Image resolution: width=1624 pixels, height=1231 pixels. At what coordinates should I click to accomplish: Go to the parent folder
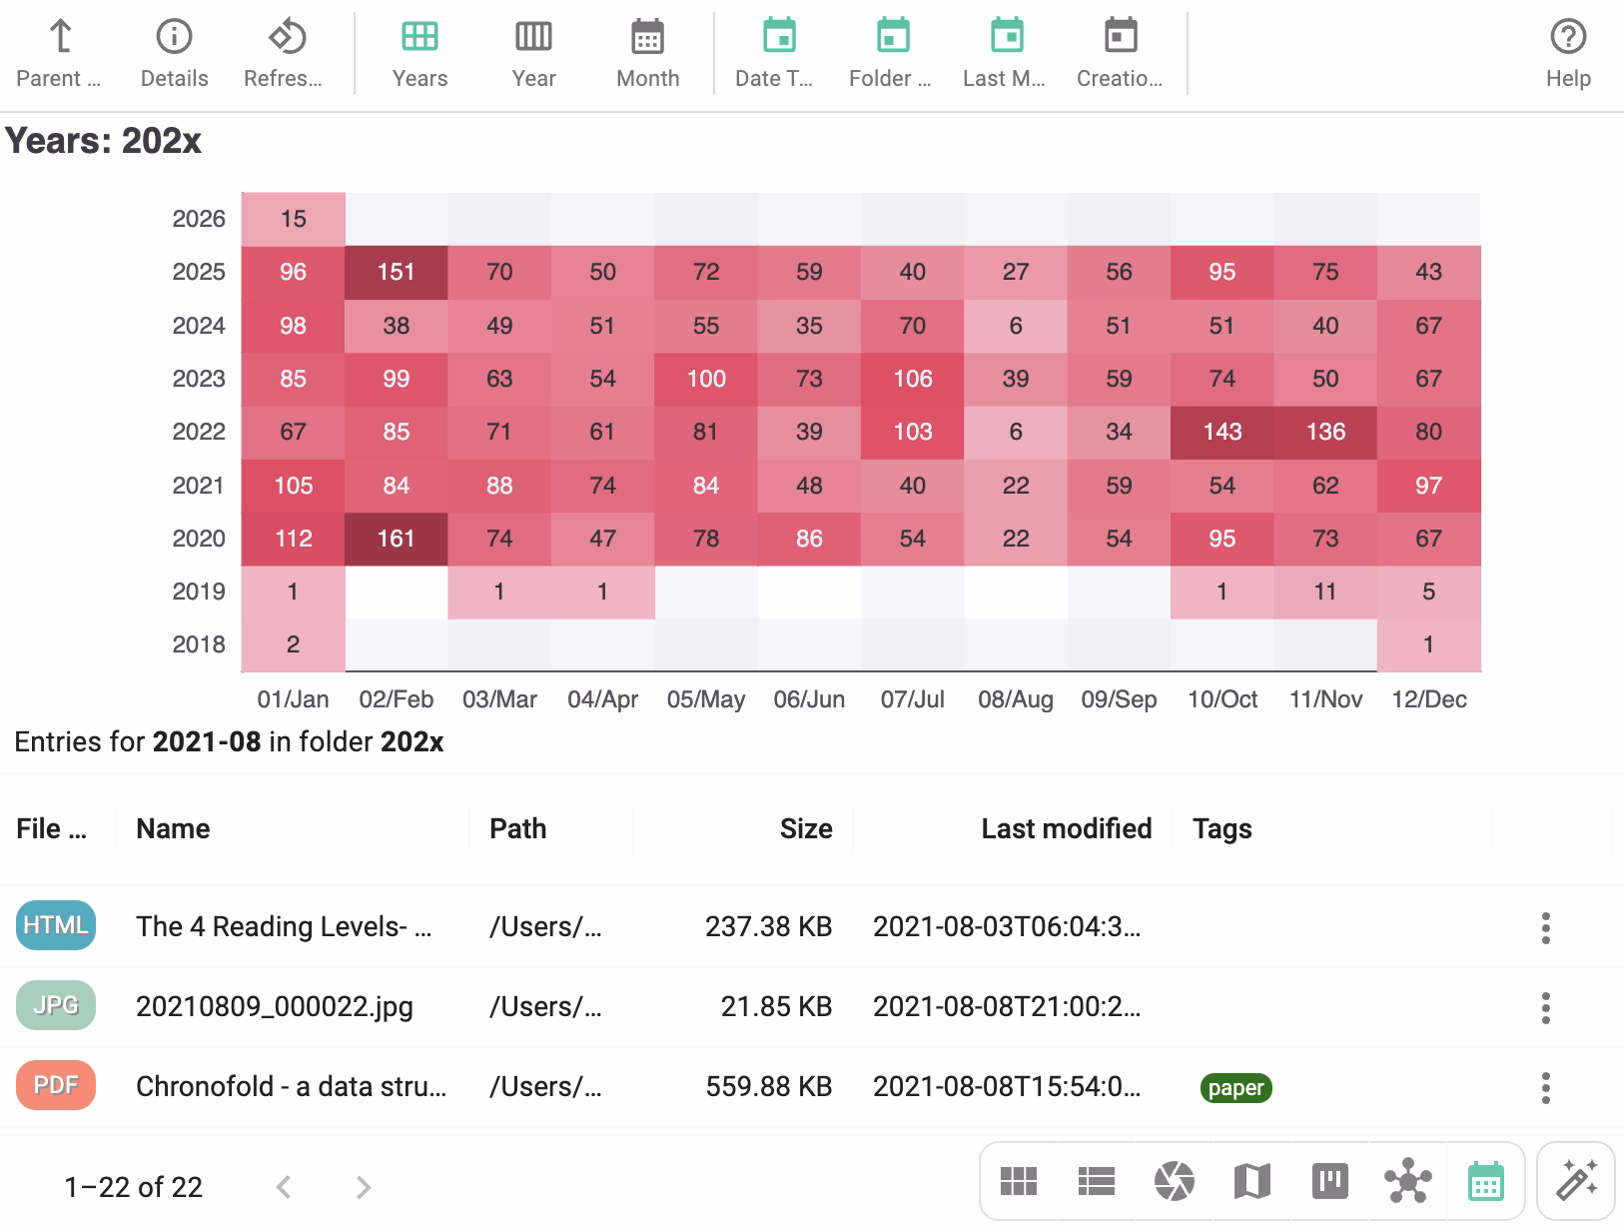(59, 53)
